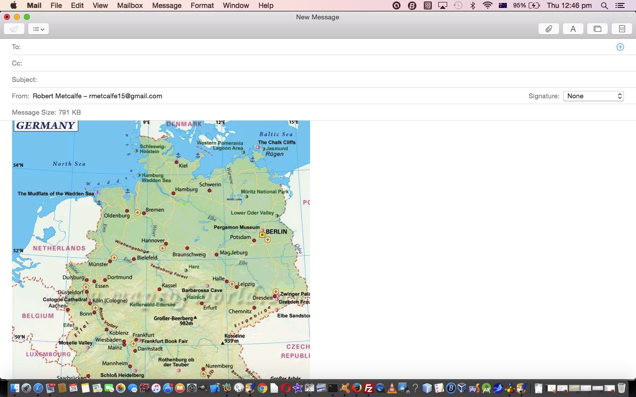The width and height of the screenshot is (636, 397).
Task: Open Android Studio icon in the Dock
Action: point(486,388)
